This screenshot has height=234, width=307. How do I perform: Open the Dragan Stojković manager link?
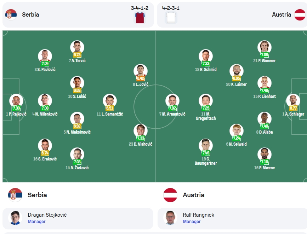(x=47, y=215)
